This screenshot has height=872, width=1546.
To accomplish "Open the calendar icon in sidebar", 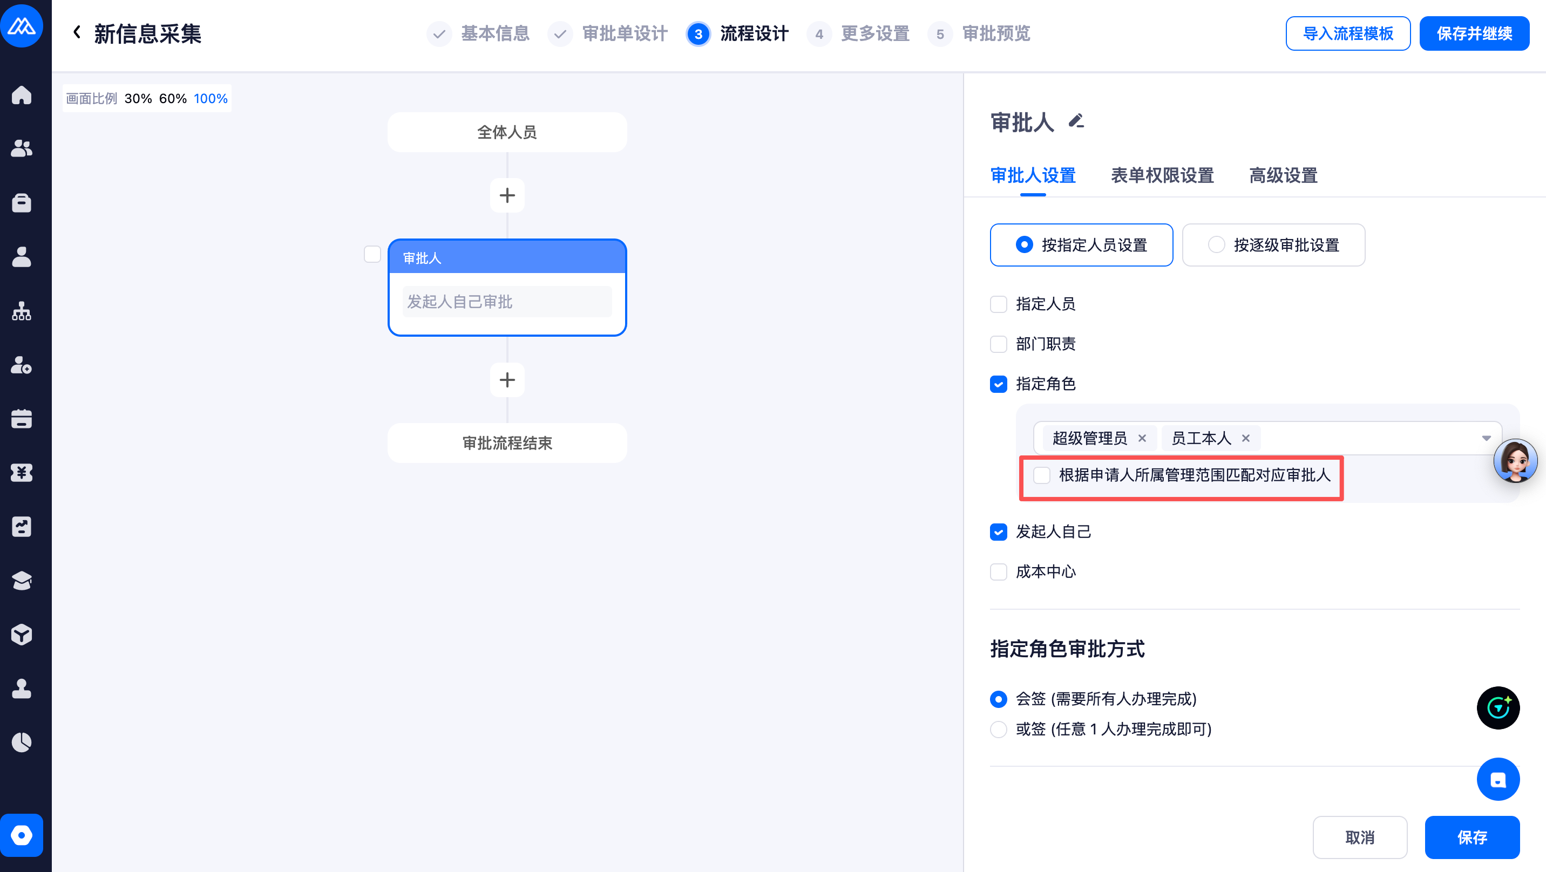I will (x=22, y=419).
